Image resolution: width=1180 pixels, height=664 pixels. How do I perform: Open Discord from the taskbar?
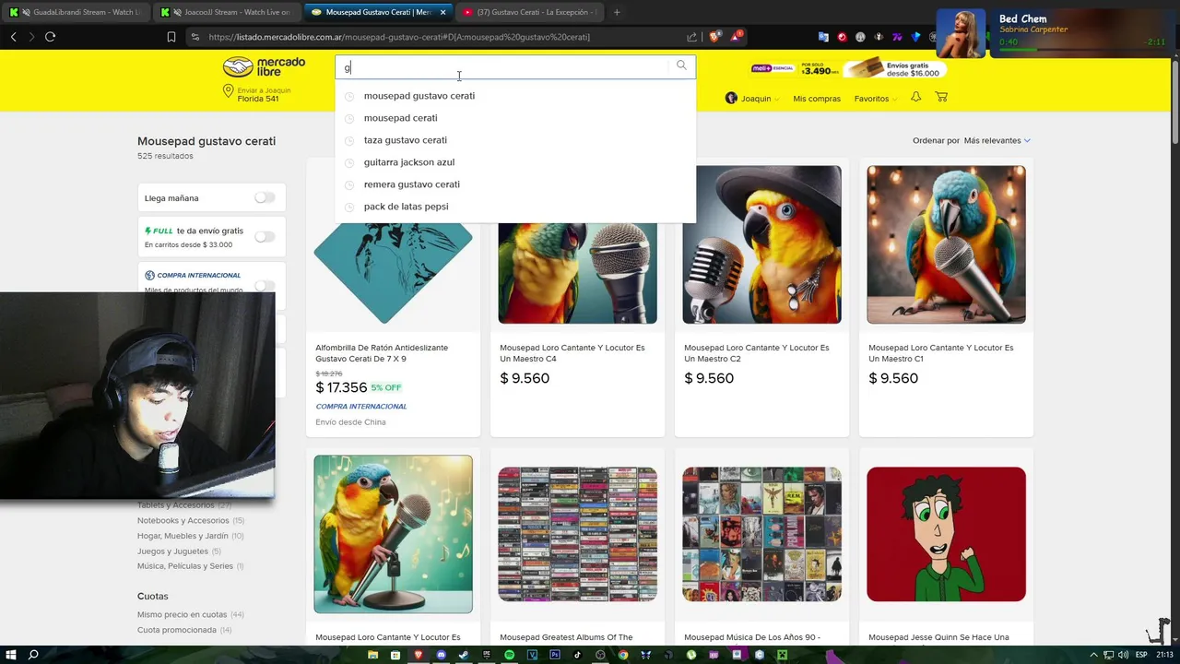441,655
